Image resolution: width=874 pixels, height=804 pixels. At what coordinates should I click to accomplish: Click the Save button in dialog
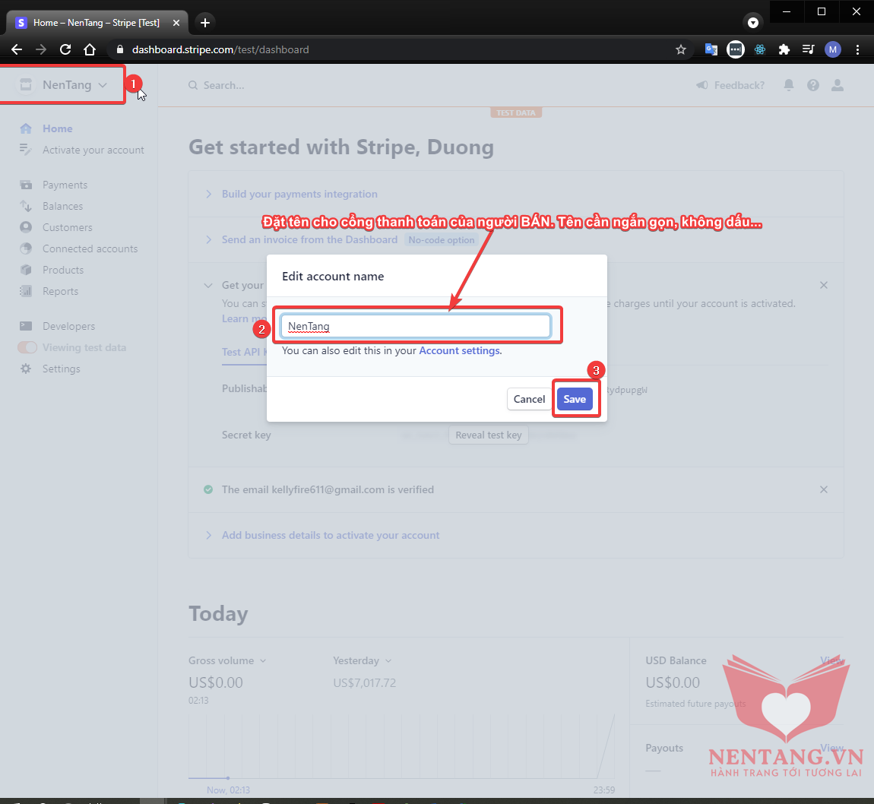click(x=575, y=399)
